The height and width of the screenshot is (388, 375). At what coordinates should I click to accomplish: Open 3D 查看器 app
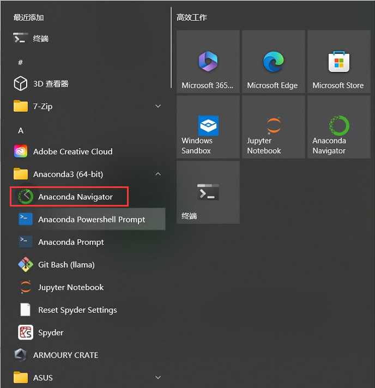point(50,84)
